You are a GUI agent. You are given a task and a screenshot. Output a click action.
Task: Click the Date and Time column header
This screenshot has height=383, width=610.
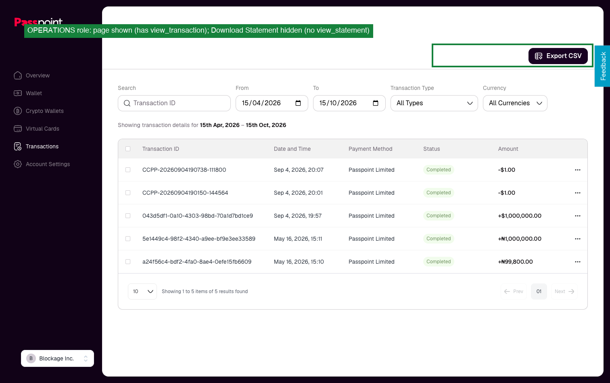[292, 149]
